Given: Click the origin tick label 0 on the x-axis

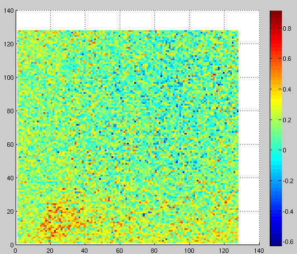Looking at the screenshot, I should tap(16, 251).
